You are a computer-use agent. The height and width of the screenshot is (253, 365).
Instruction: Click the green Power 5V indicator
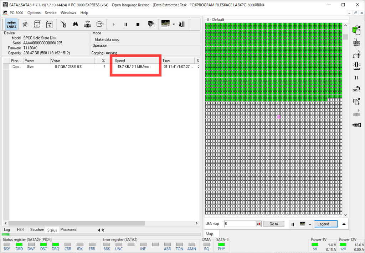315,244
